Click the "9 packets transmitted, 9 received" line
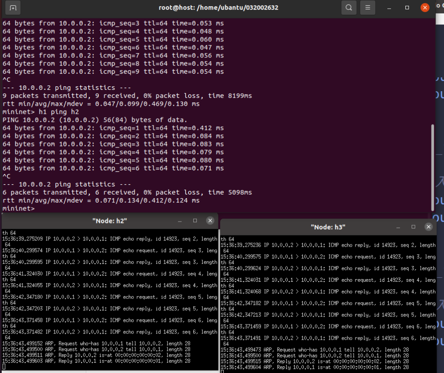The image size is (444, 373). tap(127, 96)
